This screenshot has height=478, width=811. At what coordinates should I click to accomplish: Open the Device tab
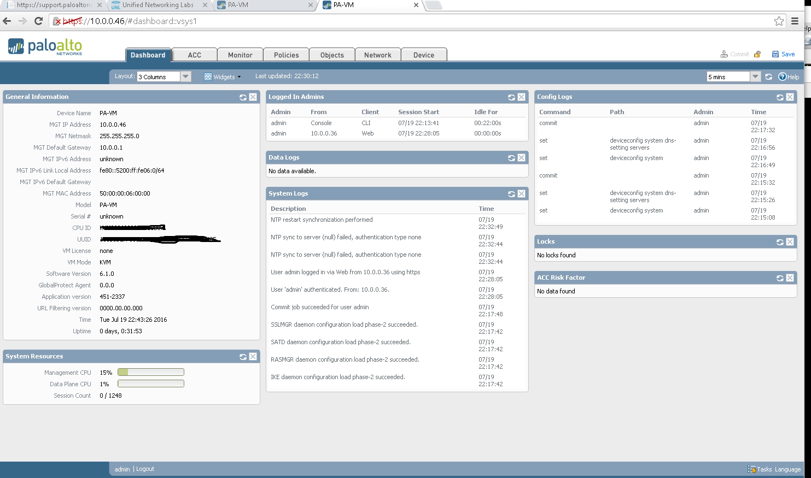[x=424, y=55]
